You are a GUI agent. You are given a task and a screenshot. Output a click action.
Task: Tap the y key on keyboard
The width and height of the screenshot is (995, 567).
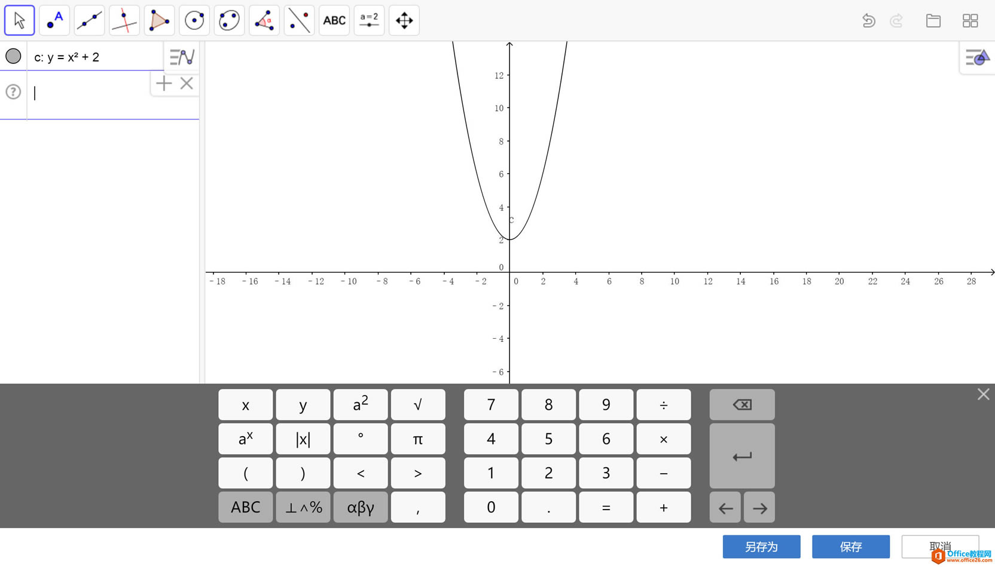pos(303,405)
